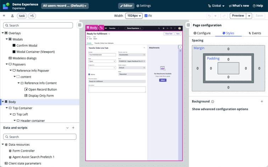Open the Global scope dropdown
Image resolution: width=268 pixels, height=167 pixels.
(x=216, y=6)
